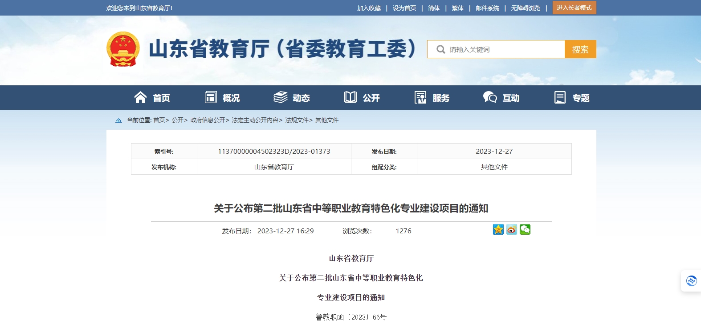Enable 进入长者模式 elder mode
701x336 pixels.
(574, 8)
